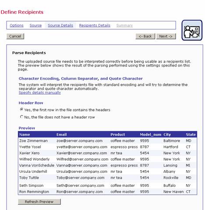Go to the Source tab
Viewport: 205px width, 210px height.
[35, 25]
